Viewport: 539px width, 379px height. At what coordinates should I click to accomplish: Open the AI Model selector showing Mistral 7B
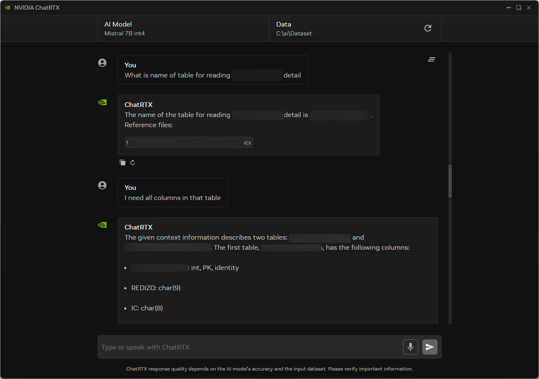(x=183, y=28)
